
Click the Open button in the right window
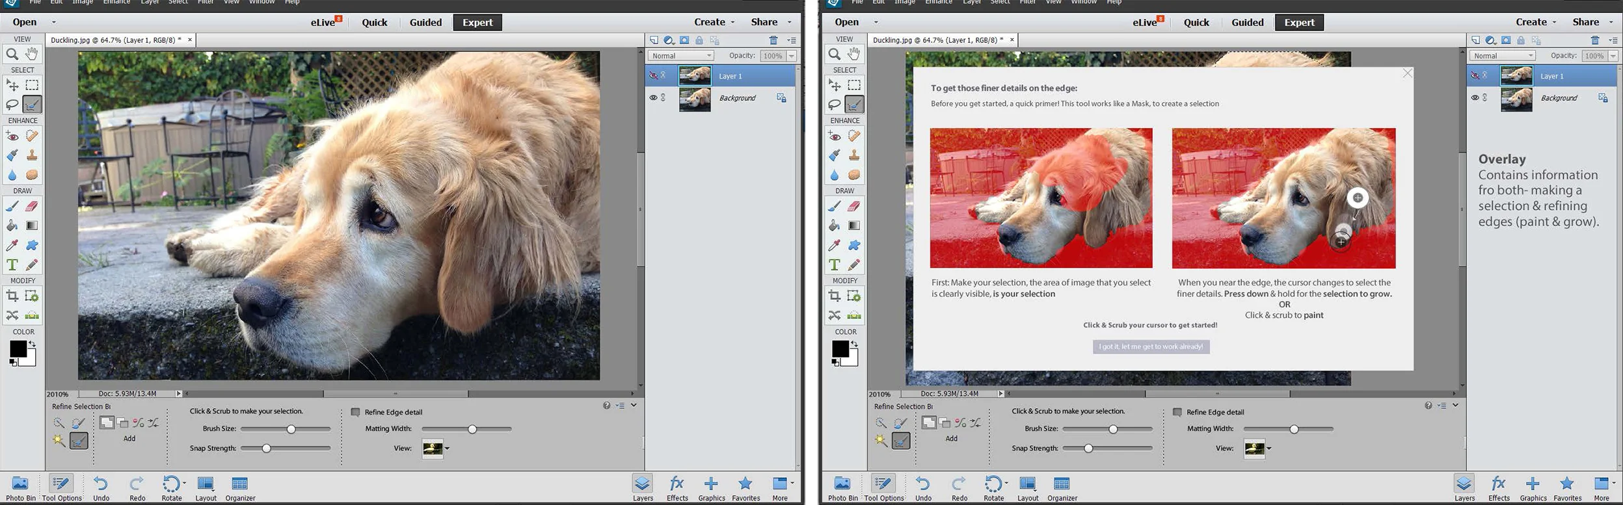[x=846, y=22]
